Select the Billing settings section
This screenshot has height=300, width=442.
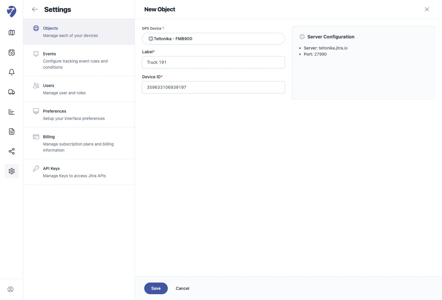pyautogui.click(x=79, y=143)
